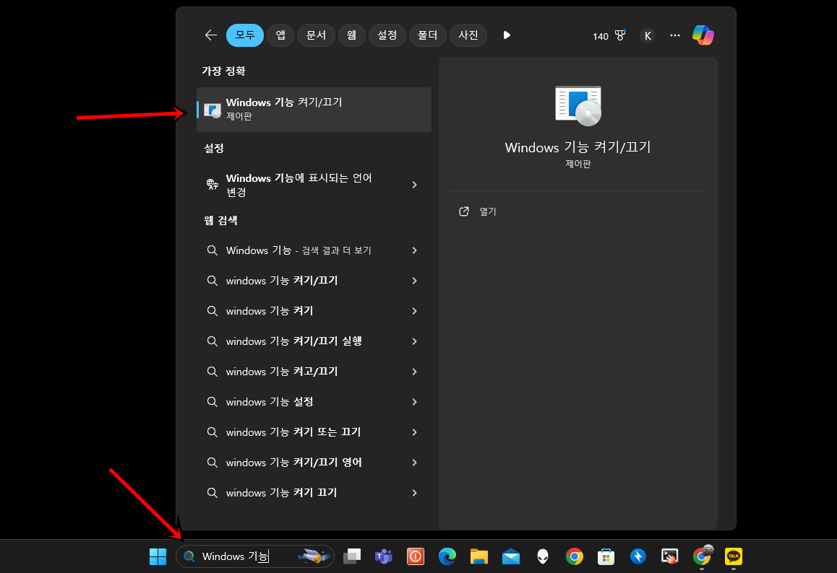
Task: Open KakaoTalk from the taskbar
Action: point(734,556)
